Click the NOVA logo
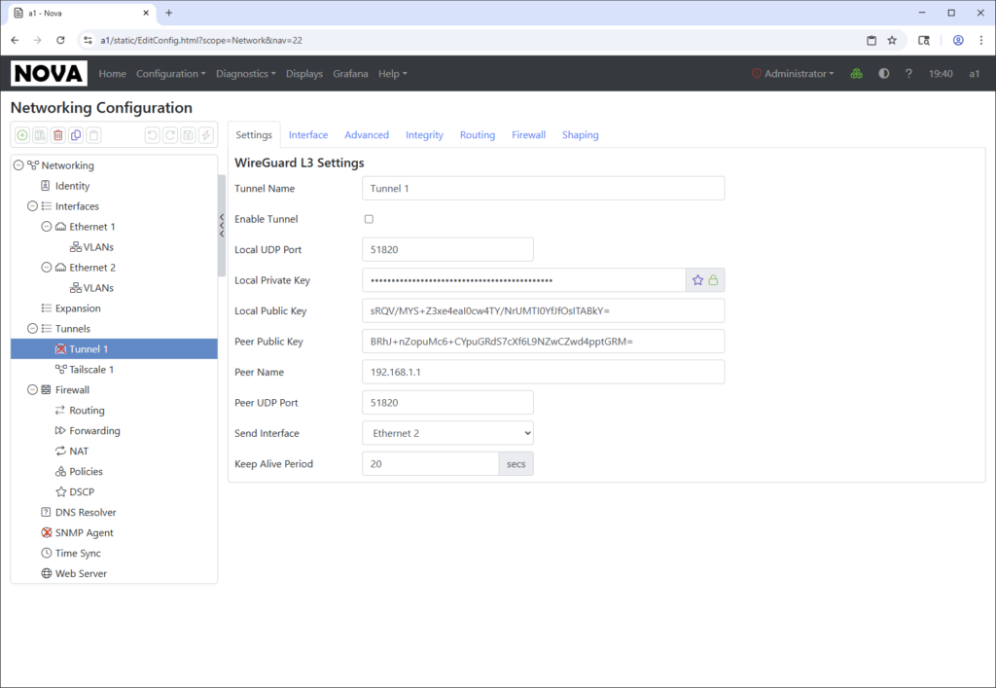This screenshot has height=688, width=996. [x=49, y=74]
